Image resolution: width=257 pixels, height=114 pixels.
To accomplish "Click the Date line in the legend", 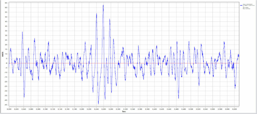I will click(247, 4).
